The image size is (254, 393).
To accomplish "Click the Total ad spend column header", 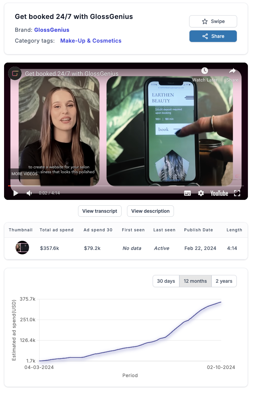I will click(x=56, y=230).
